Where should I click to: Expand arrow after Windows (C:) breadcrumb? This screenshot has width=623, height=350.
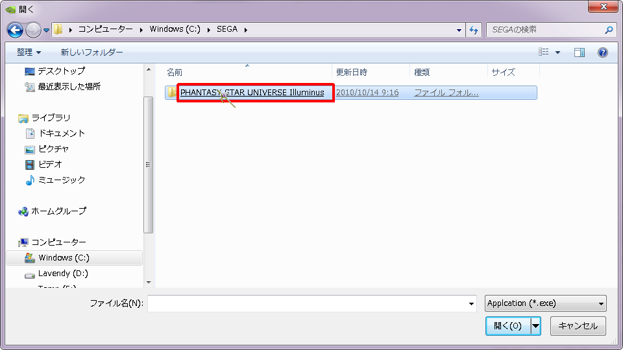point(209,30)
